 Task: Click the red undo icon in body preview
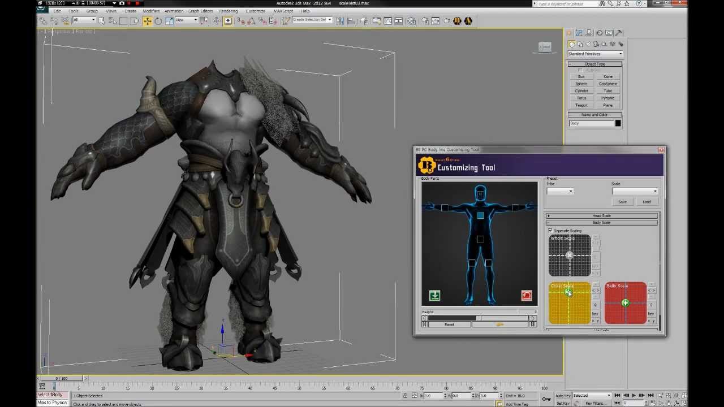coord(526,296)
